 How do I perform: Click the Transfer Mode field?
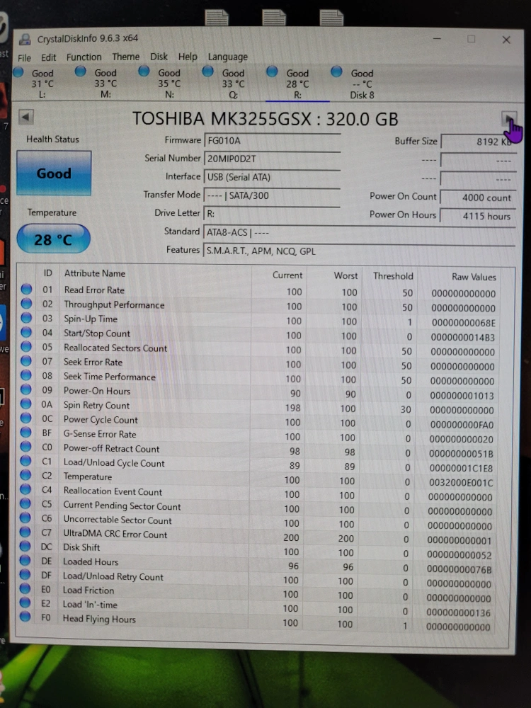pyautogui.click(x=273, y=195)
